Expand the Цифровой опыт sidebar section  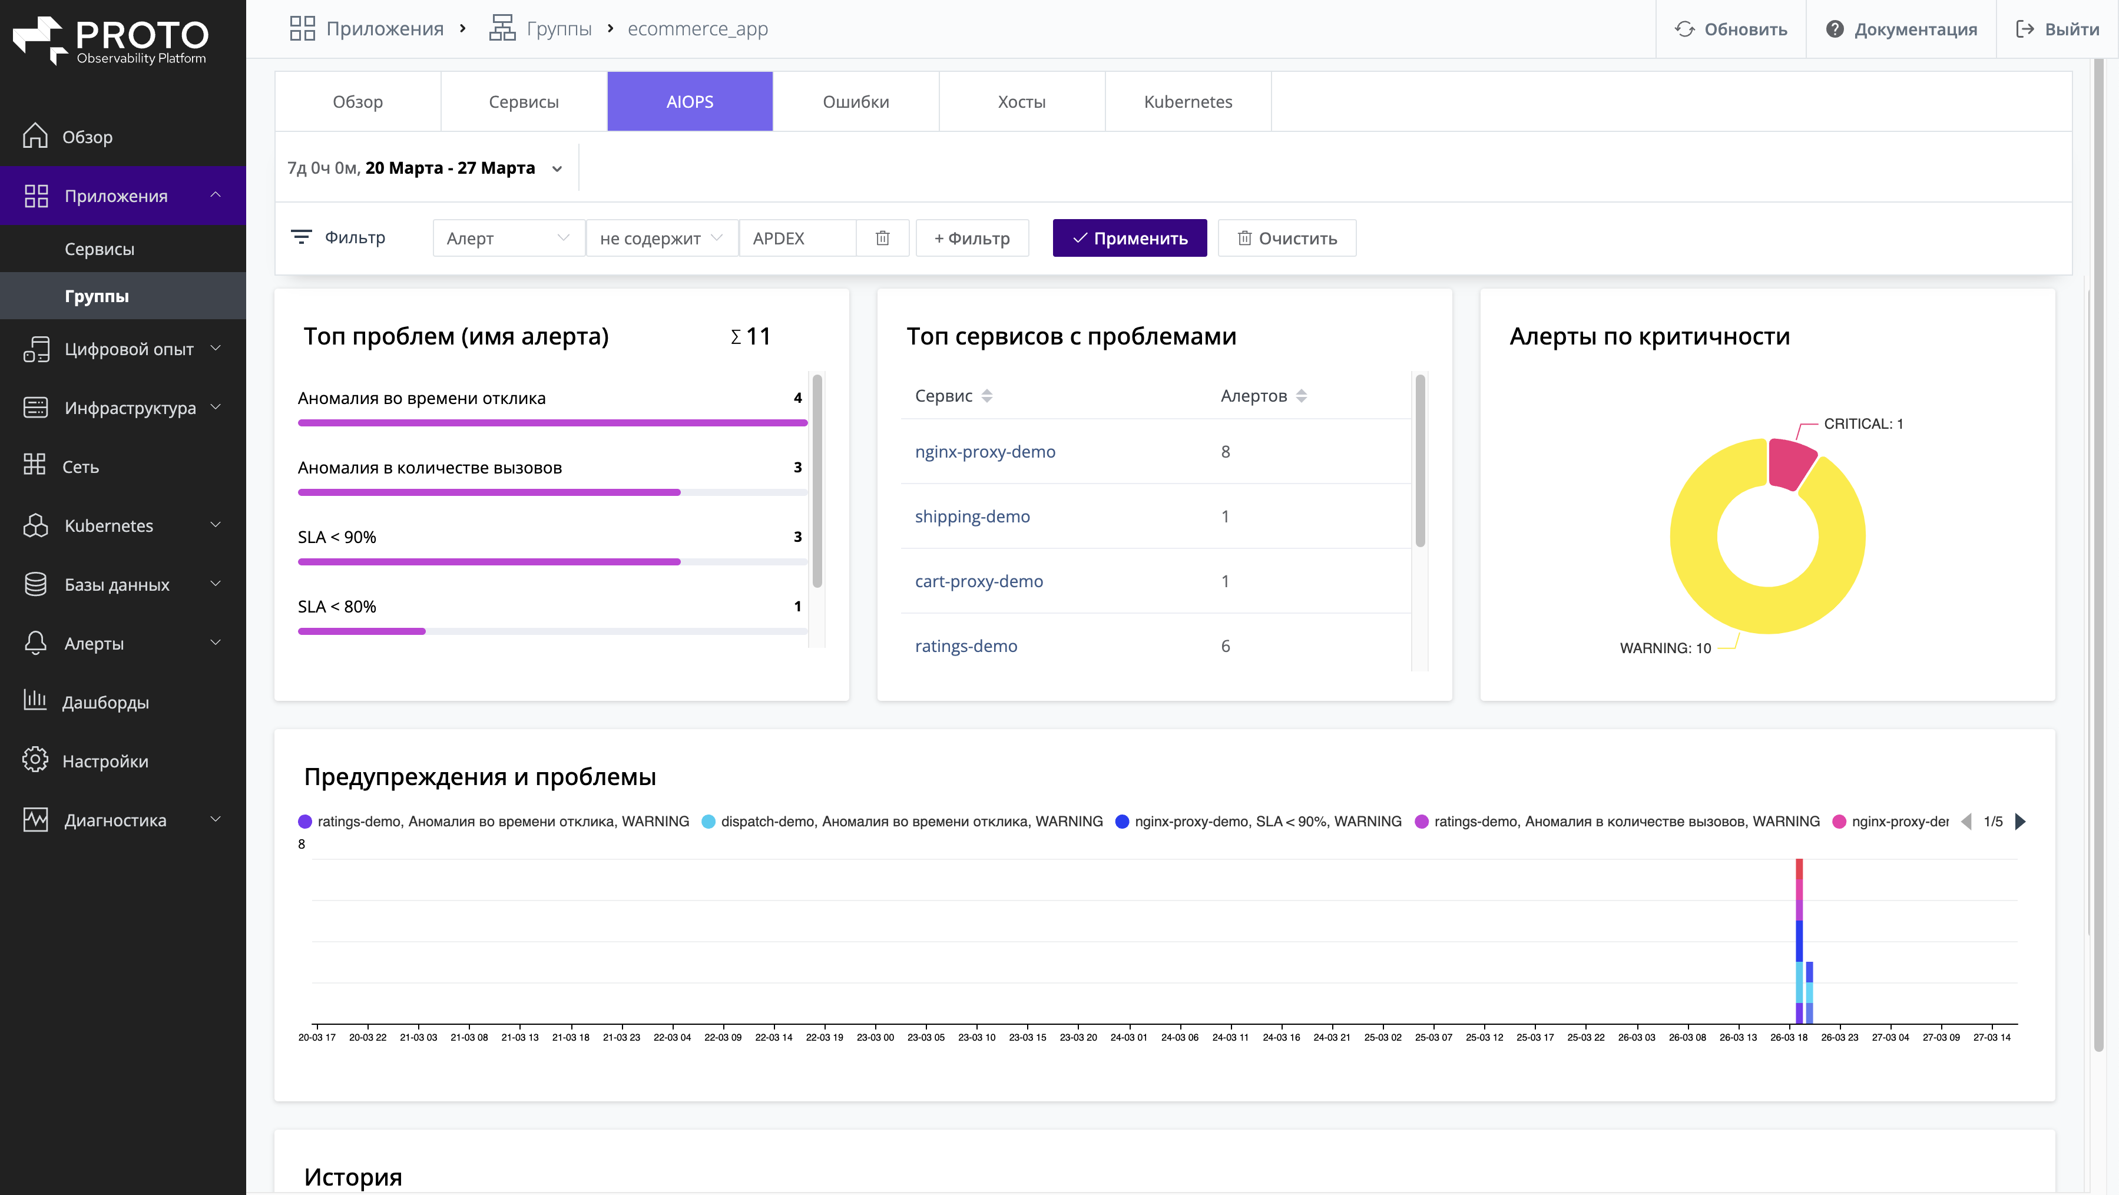coord(216,348)
